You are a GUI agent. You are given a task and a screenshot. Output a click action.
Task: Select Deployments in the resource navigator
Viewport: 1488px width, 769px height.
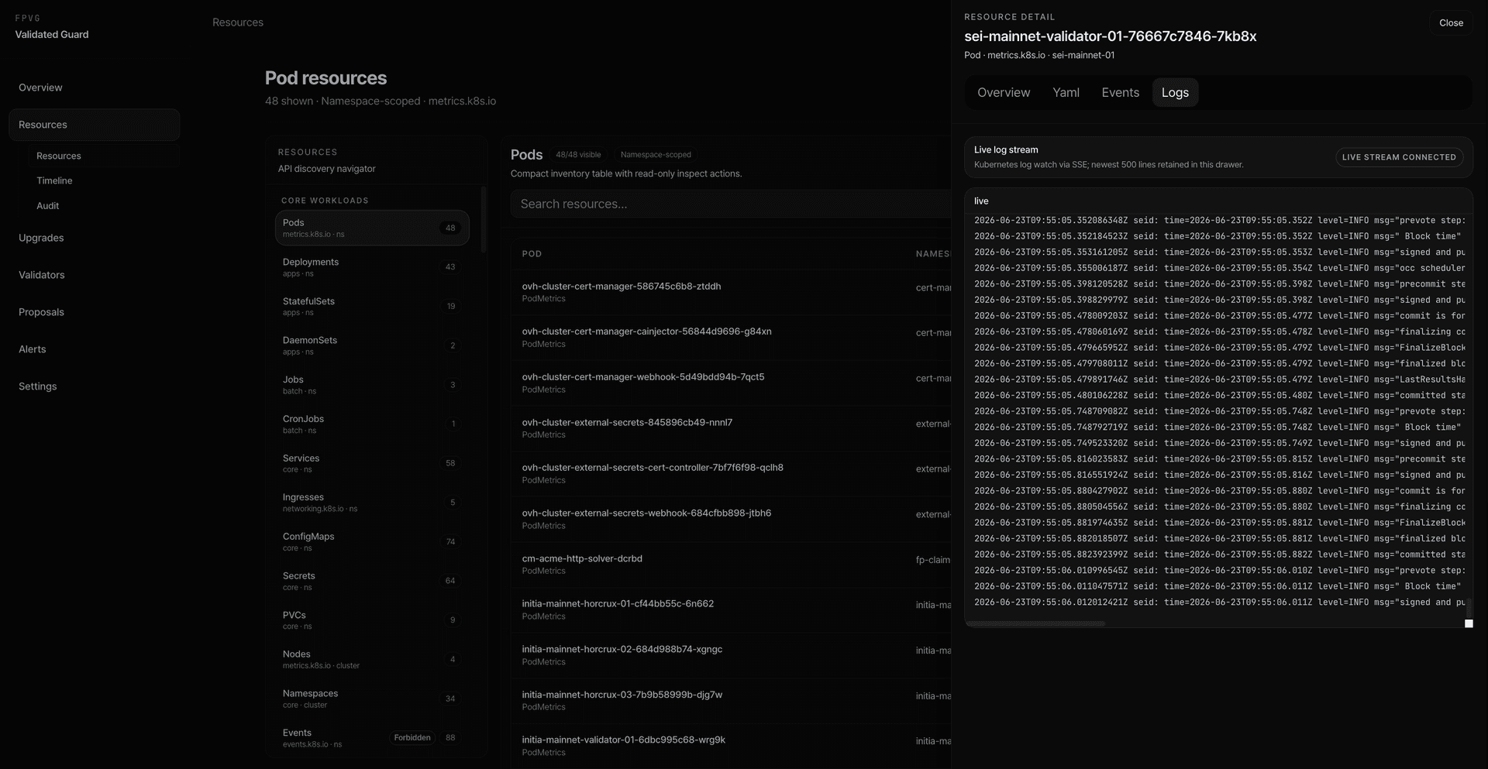(372, 267)
